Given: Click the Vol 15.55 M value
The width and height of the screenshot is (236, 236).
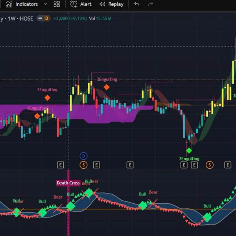Looking at the screenshot, I should pyautogui.click(x=100, y=18).
